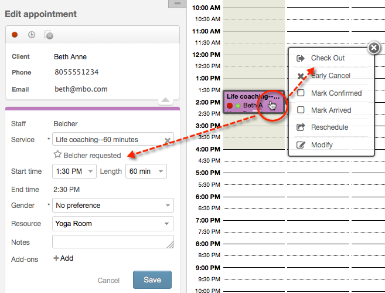Click the plus Add add-ons icon
385x293 pixels.
click(57, 258)
